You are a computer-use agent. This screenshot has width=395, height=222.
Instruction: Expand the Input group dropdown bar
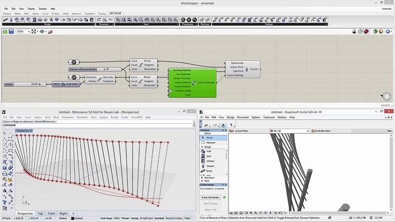point(147,25)
